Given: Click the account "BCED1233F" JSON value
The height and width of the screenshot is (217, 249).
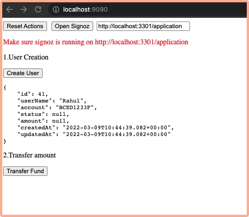Looking at the screenshot, I should [x=74, y=107].
